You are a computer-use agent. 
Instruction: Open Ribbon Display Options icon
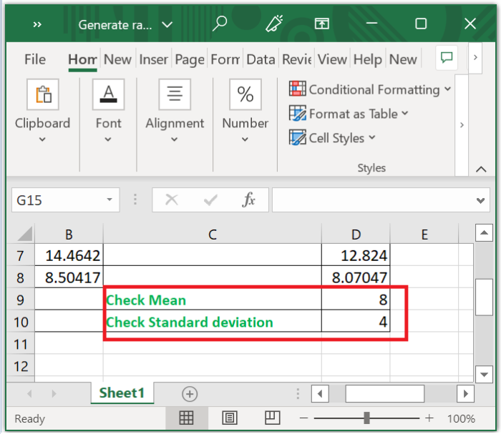point(321,24)
